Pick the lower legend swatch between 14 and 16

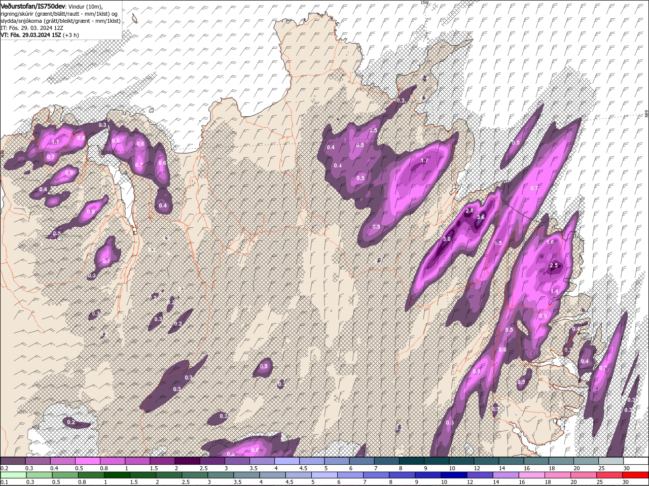[x=506, y=475]
